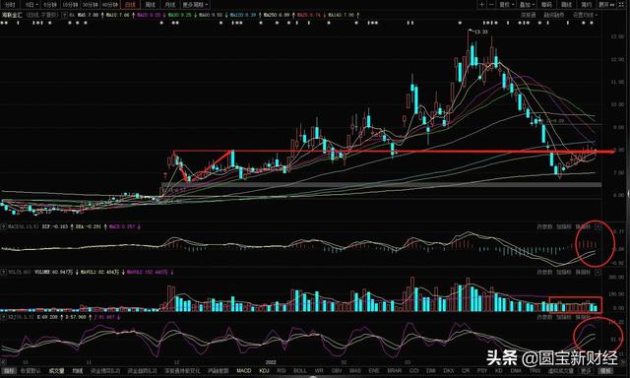Screen dimensions: 630x378
Task: Click the 画线 draw line button
Action: coord(567,5)
